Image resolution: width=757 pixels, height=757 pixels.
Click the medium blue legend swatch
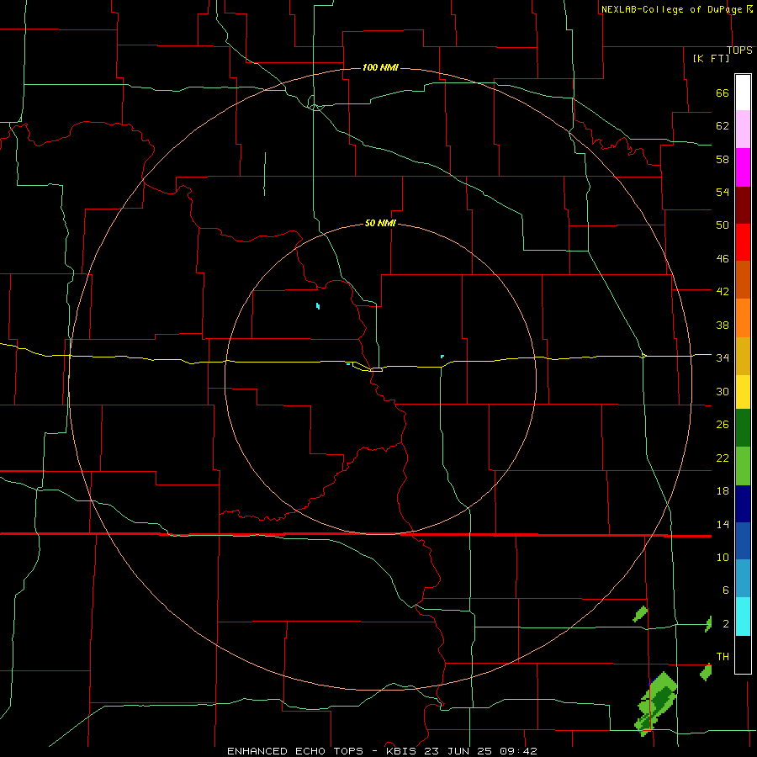coord(743,541)
